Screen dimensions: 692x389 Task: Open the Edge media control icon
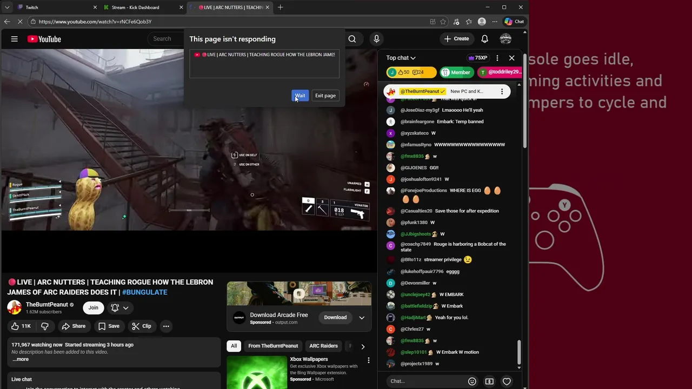click(x=456, y=22)
